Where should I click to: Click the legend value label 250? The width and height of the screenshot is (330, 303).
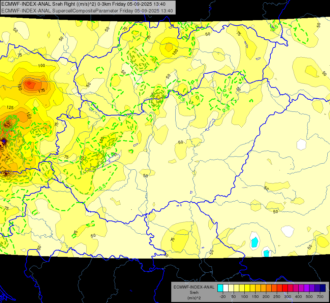277,297
